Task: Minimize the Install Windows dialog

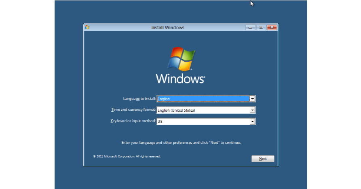Action: [250, 27]
